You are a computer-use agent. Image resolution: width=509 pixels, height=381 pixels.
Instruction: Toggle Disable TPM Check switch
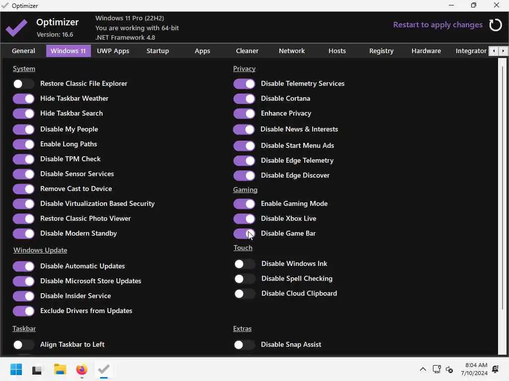click(23, 159)
